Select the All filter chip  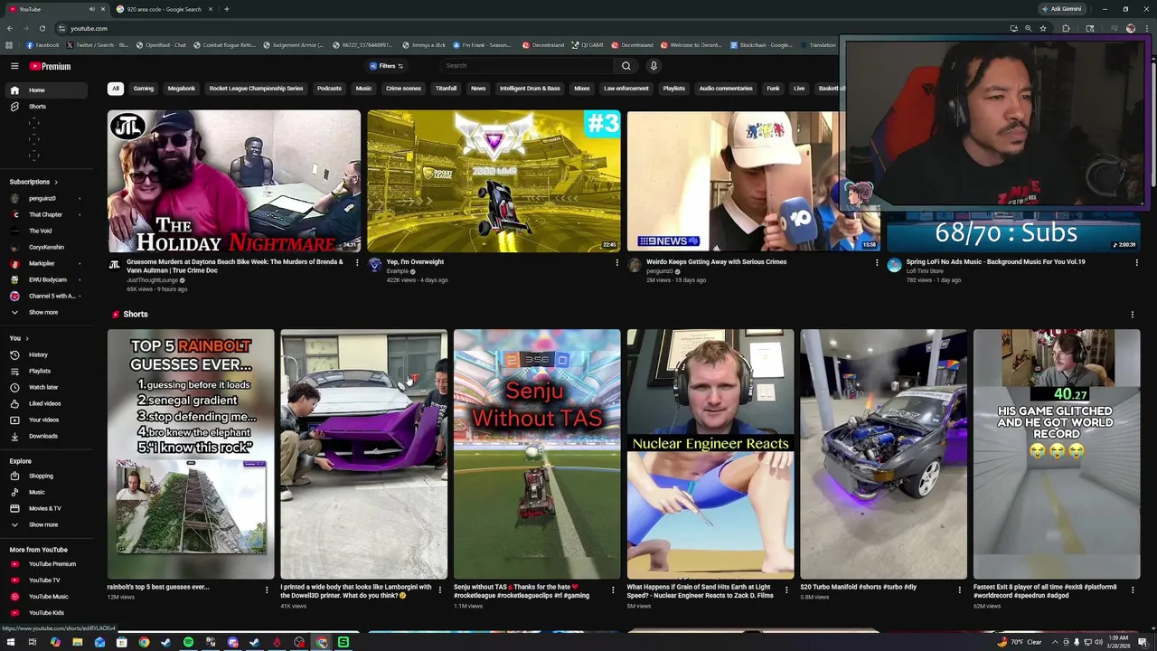coord(115,89)
